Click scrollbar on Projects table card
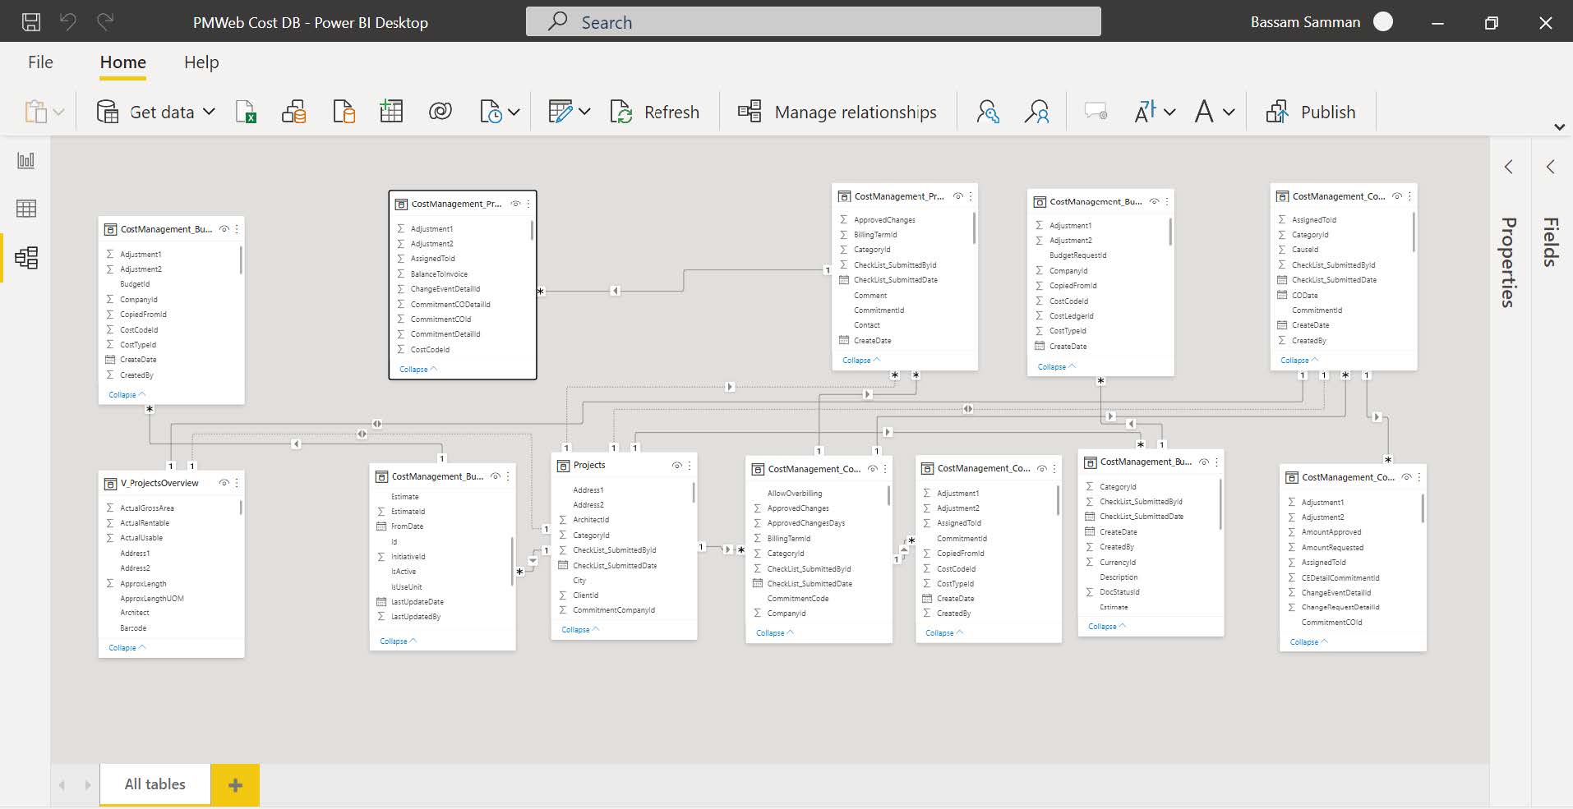Viewport: 1573px width, 809px height. (x=694, y=492)
